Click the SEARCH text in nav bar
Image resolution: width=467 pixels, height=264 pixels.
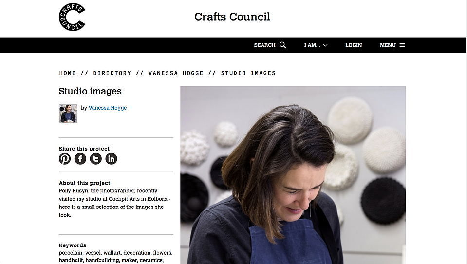pos(264,45)
